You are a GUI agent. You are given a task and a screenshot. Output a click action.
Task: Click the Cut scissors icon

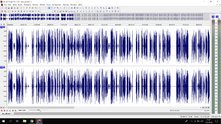21,8
